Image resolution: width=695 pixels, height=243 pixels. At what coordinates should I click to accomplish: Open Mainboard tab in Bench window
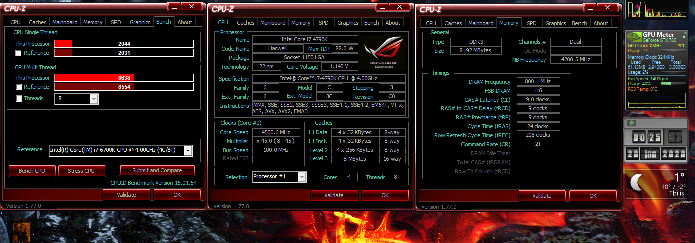tap(65, 22)
